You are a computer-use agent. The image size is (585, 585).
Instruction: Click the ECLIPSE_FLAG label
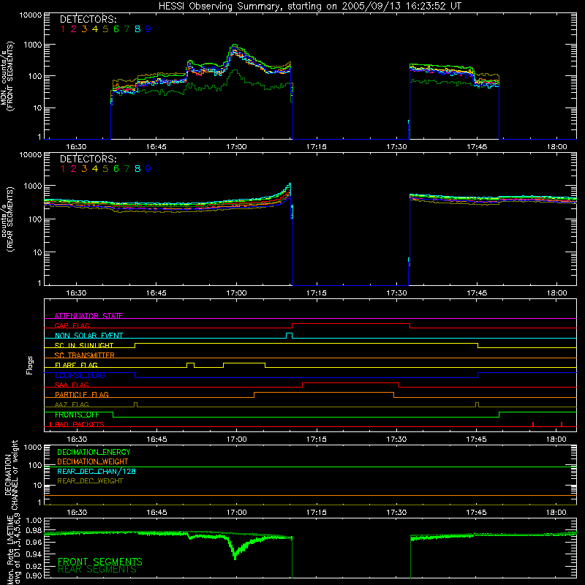point(80,375)
